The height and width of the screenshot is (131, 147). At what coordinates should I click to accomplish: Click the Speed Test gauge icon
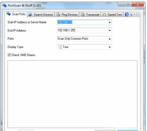tap(104, 15)
